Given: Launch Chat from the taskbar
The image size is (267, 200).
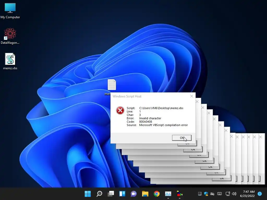Looking at the screenshot, I should click(x=134, y=194).
